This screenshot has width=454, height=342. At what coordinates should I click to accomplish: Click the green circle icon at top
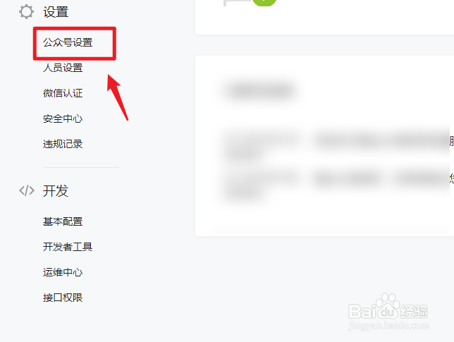(x=264, y=2)
